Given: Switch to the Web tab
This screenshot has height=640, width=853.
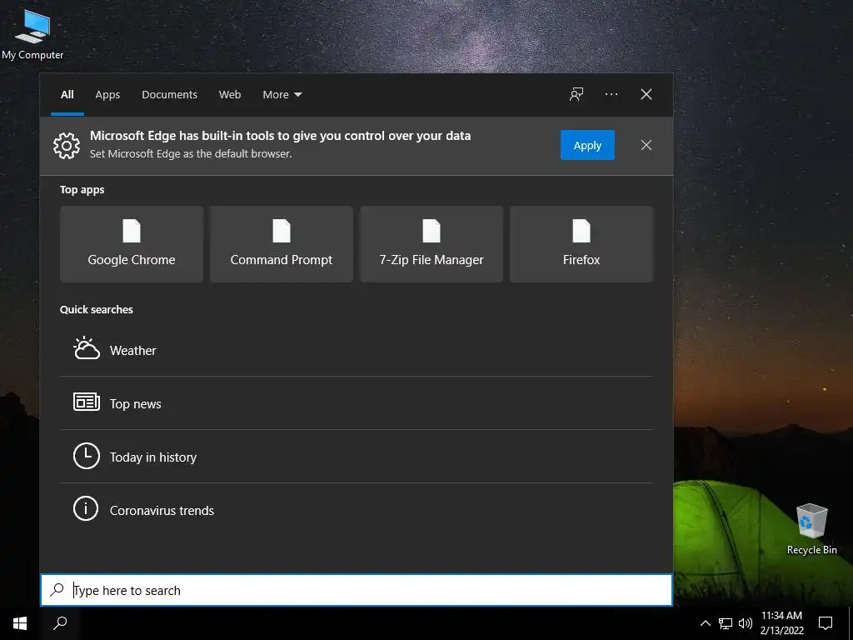Looking at the screenshot, I should tap(230, 95).
